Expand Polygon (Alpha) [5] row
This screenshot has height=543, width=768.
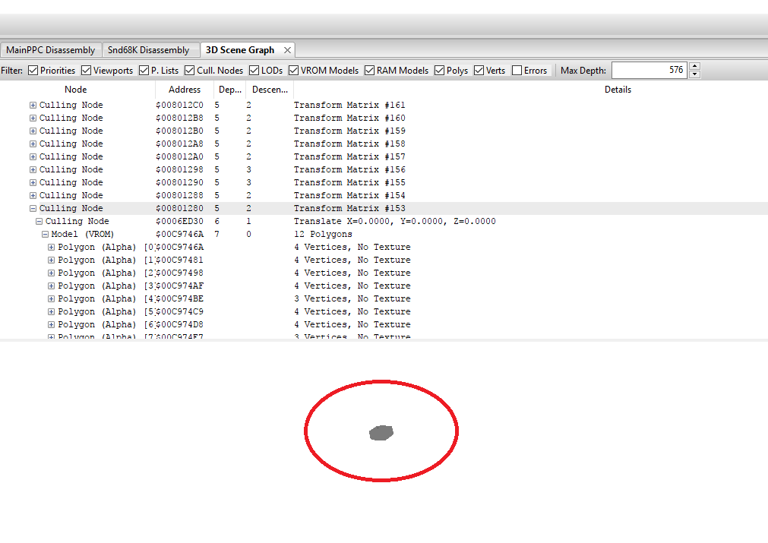pos(51,311)
